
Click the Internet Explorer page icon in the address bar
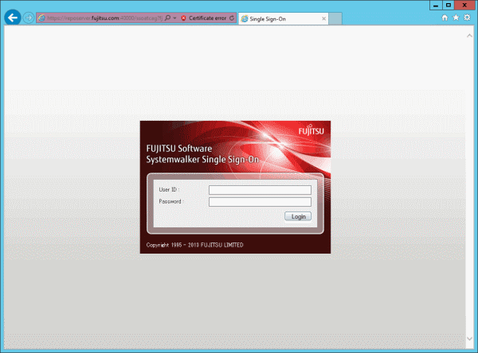41,18
